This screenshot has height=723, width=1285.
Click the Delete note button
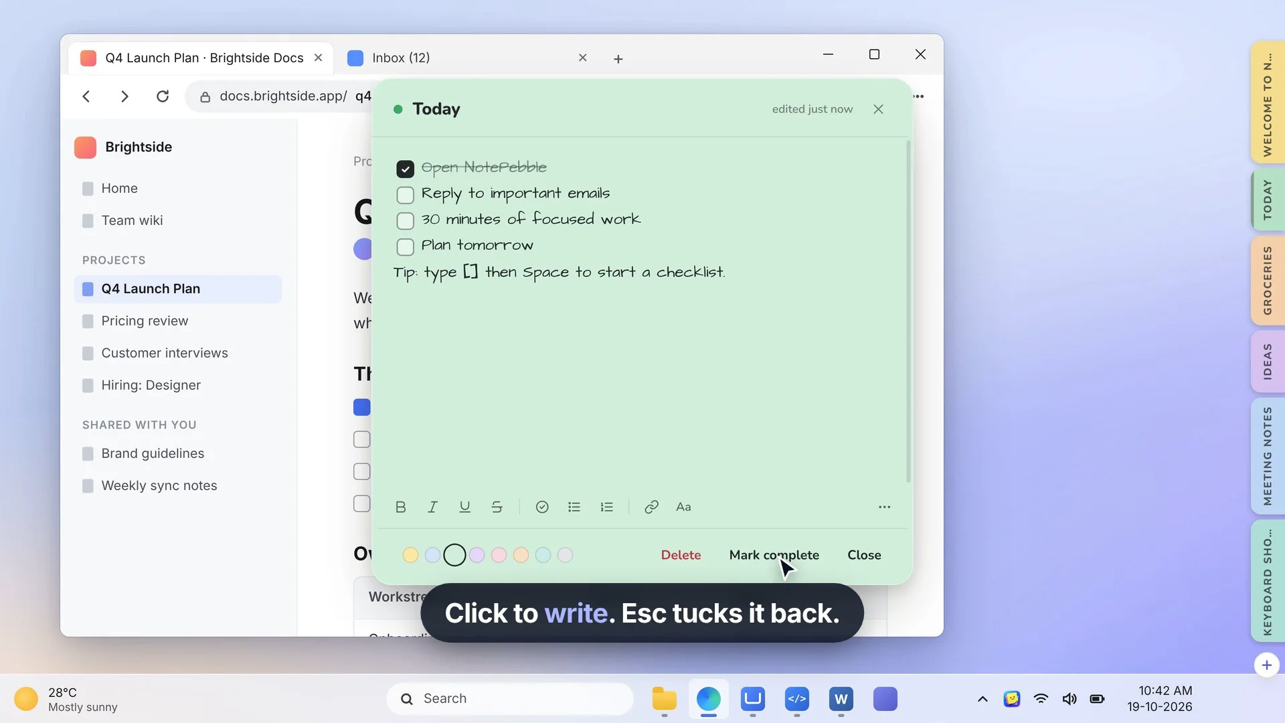point(681,555)
